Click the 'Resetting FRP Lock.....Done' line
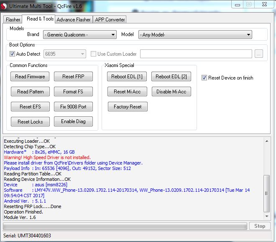The image size is (276, 242). pos(33,206)
